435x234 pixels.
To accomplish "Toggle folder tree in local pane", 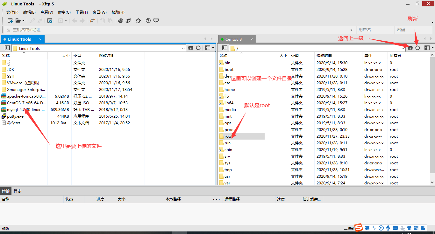I will (x=7, y=48).
